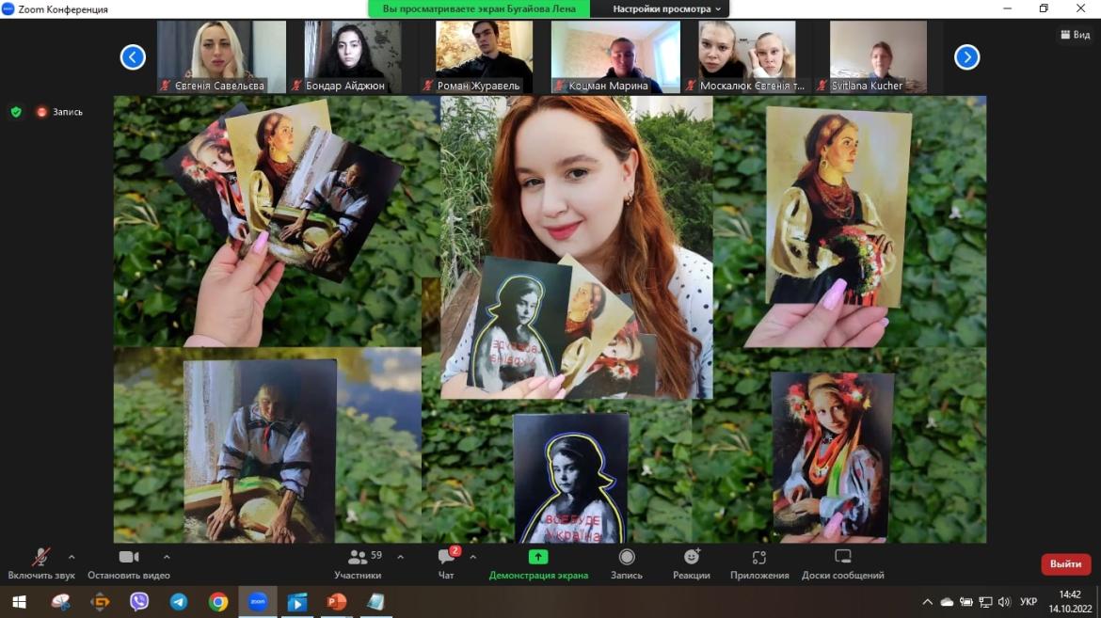
Task: Expand audio options arrow beside microphone
Action: (x=72, y=556)
